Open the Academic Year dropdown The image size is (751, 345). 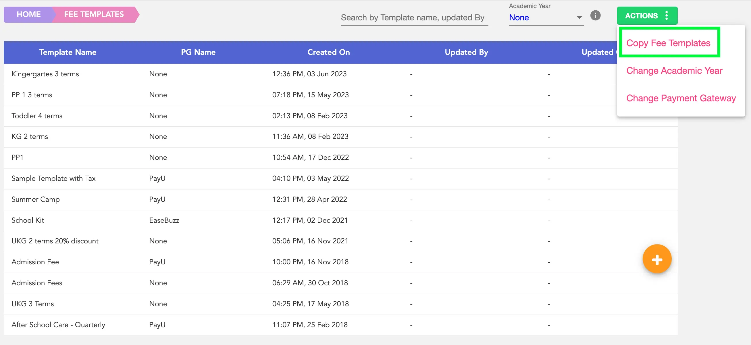[x=546, y=18]
